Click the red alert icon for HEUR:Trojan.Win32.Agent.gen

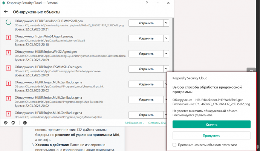[x=8, y=53]
